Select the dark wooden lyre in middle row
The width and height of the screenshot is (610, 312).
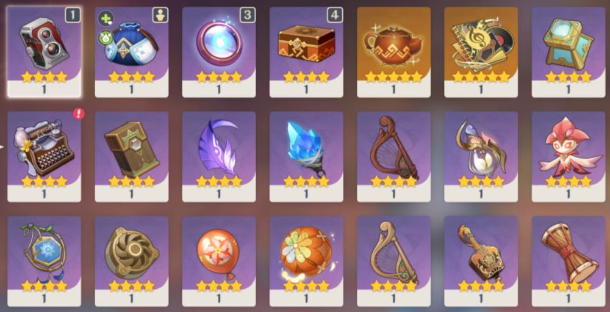click(x=393, y=156)
